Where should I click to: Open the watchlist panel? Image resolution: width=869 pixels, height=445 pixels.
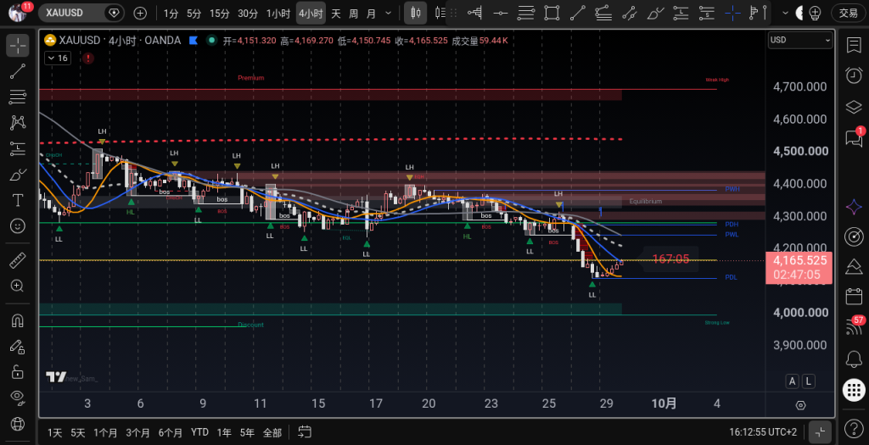[x=854, y=46]
